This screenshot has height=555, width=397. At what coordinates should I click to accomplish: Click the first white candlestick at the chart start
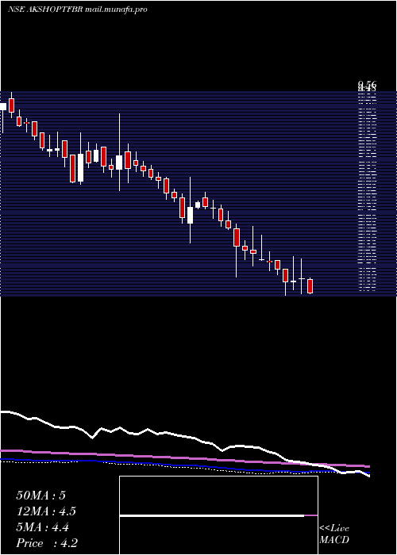[x=3, y=106]
